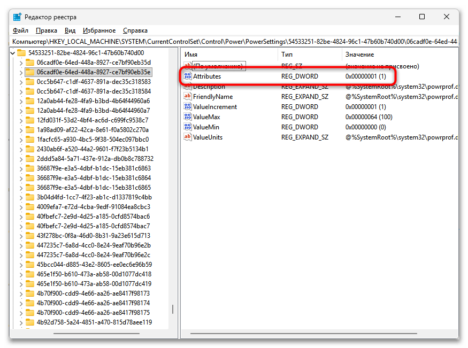
Task: Click folder icon of 40fbefc7-2e9d-4d25-a185-0cfd8574bac7
Action: [29, 226]
